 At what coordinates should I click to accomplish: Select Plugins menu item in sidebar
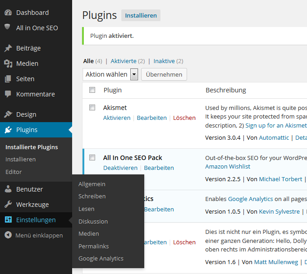(x=36, y=130)
